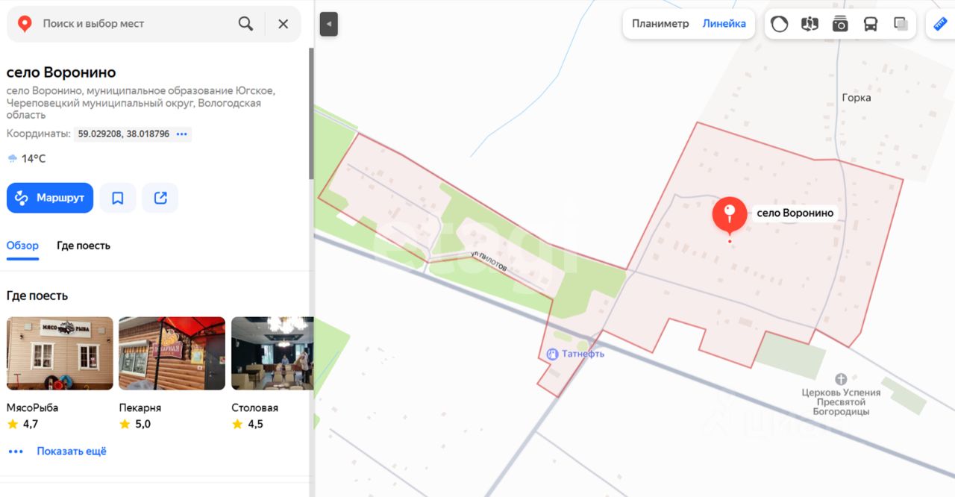Click the search magnifier icon
The width and height of the screenshot is (955, 497).
click(x=245, y=24)
